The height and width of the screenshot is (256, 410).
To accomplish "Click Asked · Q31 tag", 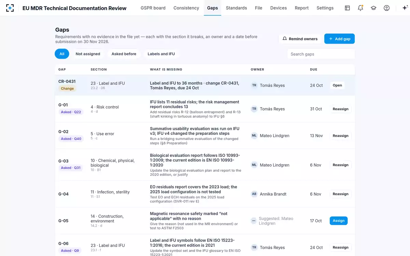I will (x=71, y=168).
